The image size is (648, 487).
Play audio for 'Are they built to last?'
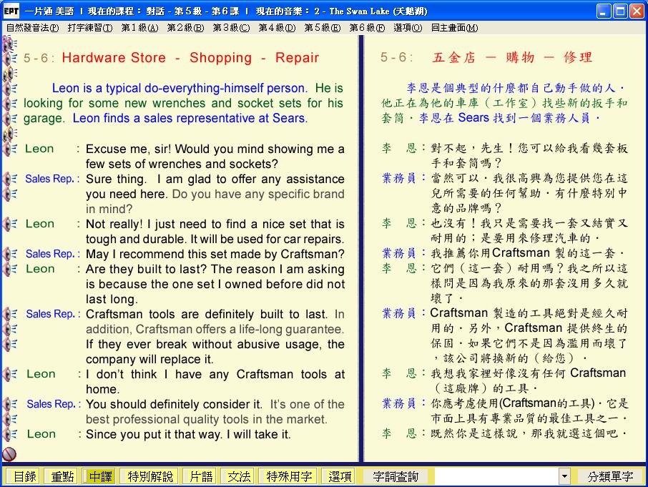pos(10,269)
